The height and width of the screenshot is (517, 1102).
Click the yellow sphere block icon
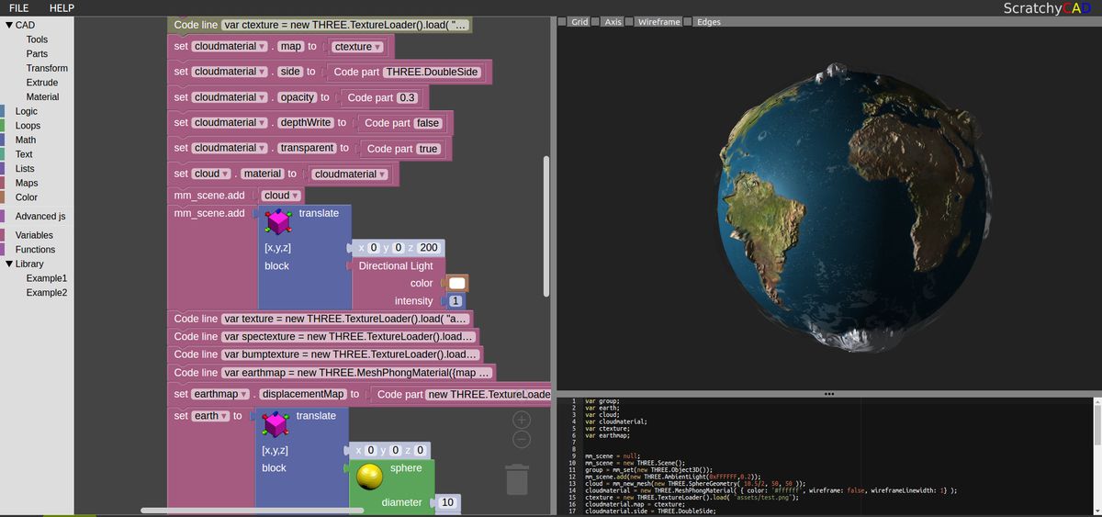click(369, 477)
